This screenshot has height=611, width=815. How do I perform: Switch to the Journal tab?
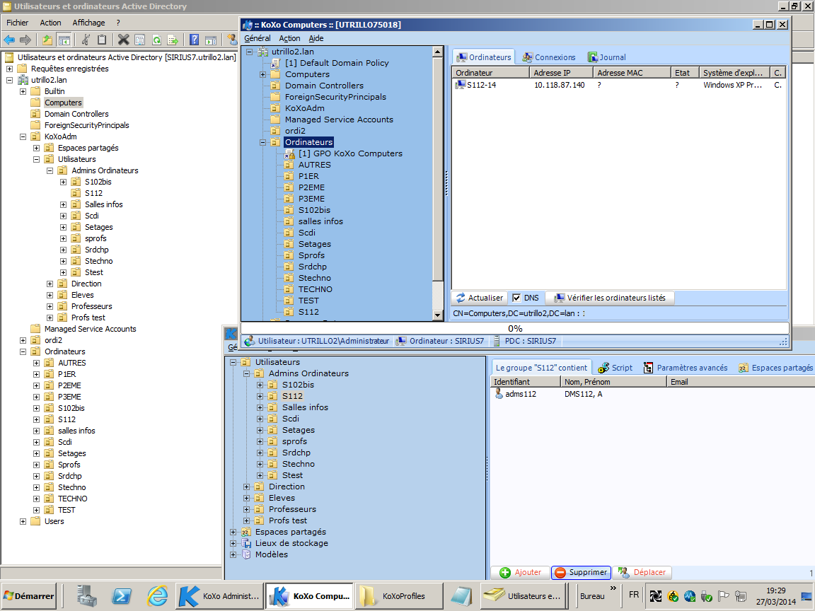point(606,57)
